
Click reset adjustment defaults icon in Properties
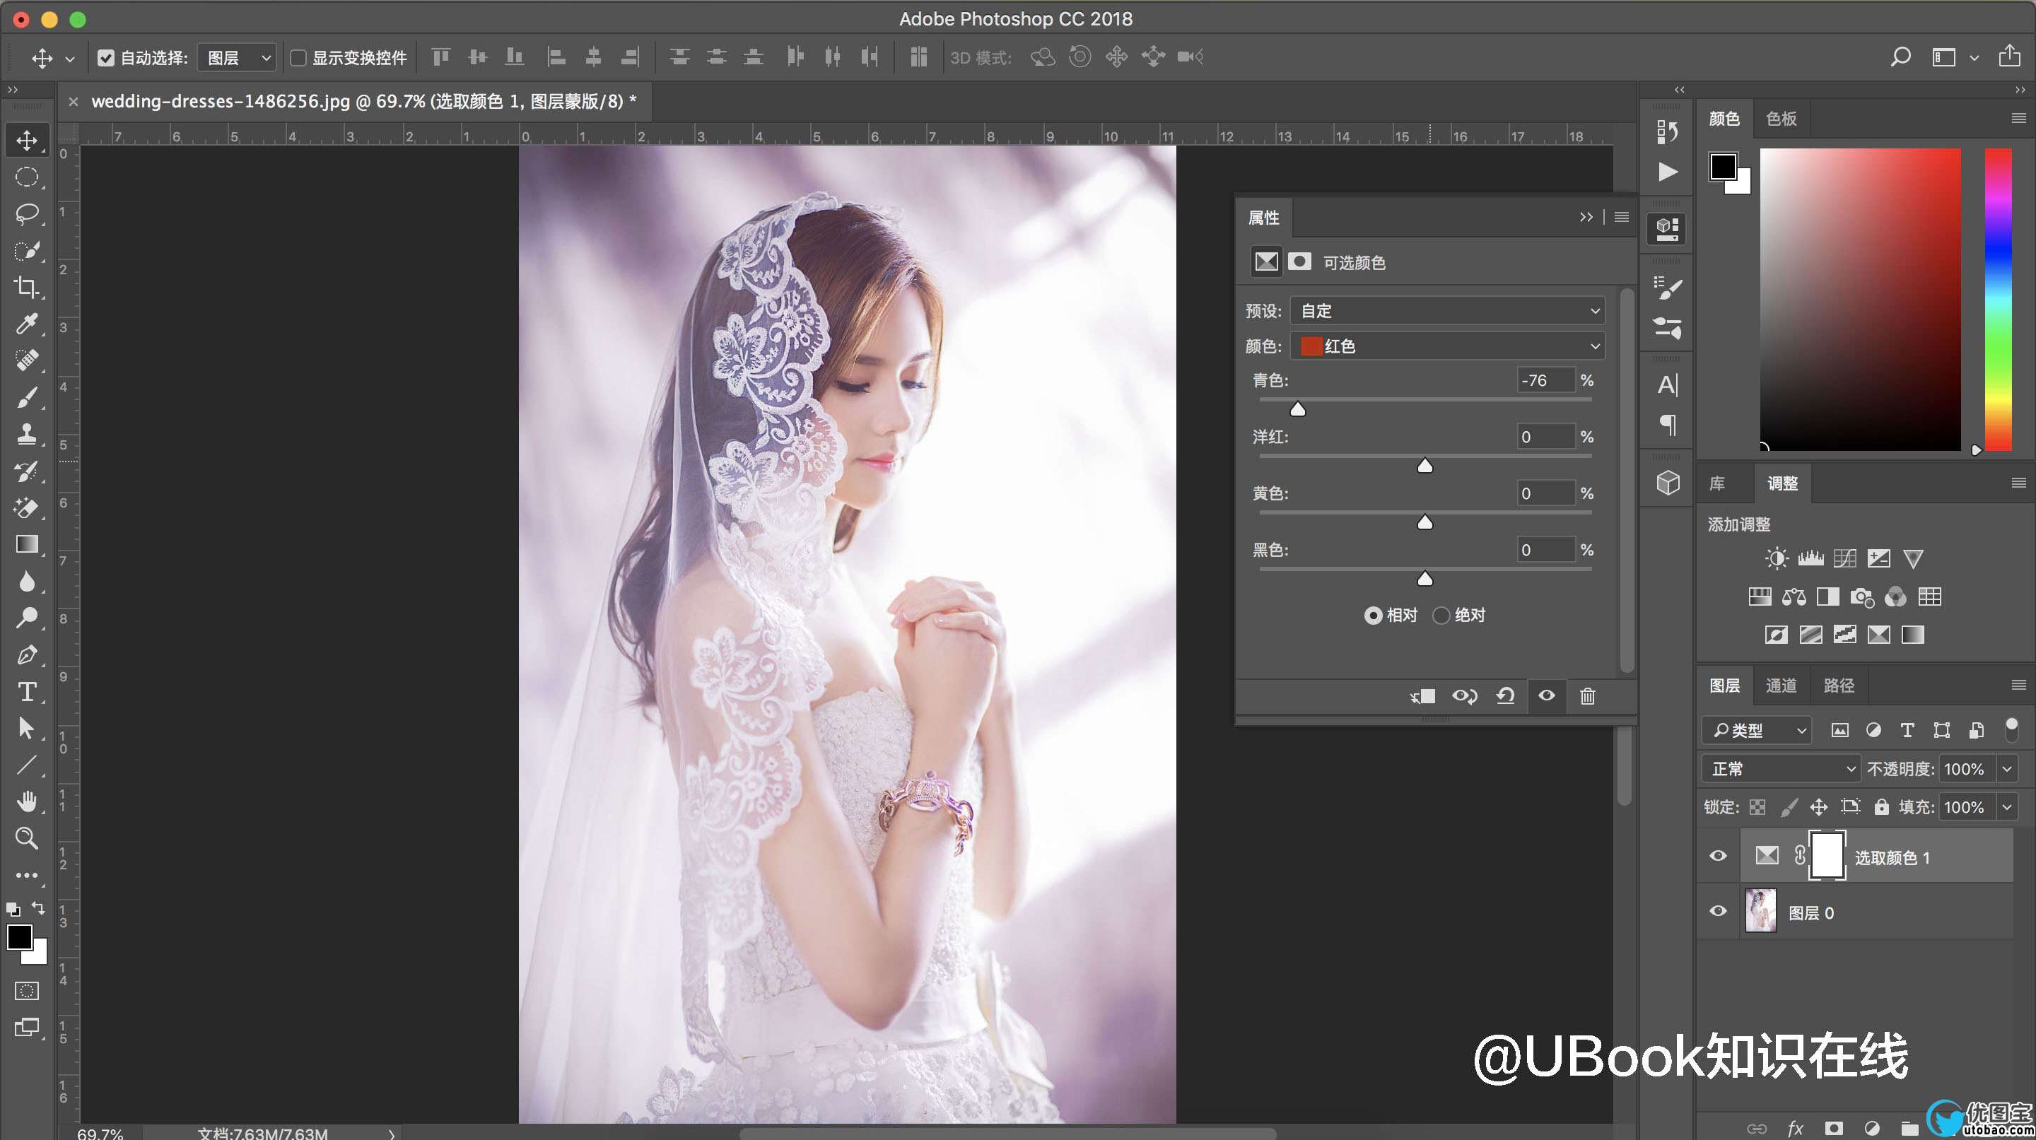pyautogui.click(x=1505, y=696)
